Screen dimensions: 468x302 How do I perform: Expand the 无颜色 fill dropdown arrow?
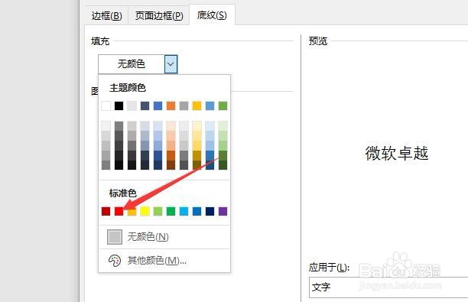click(x=171, y=64)
